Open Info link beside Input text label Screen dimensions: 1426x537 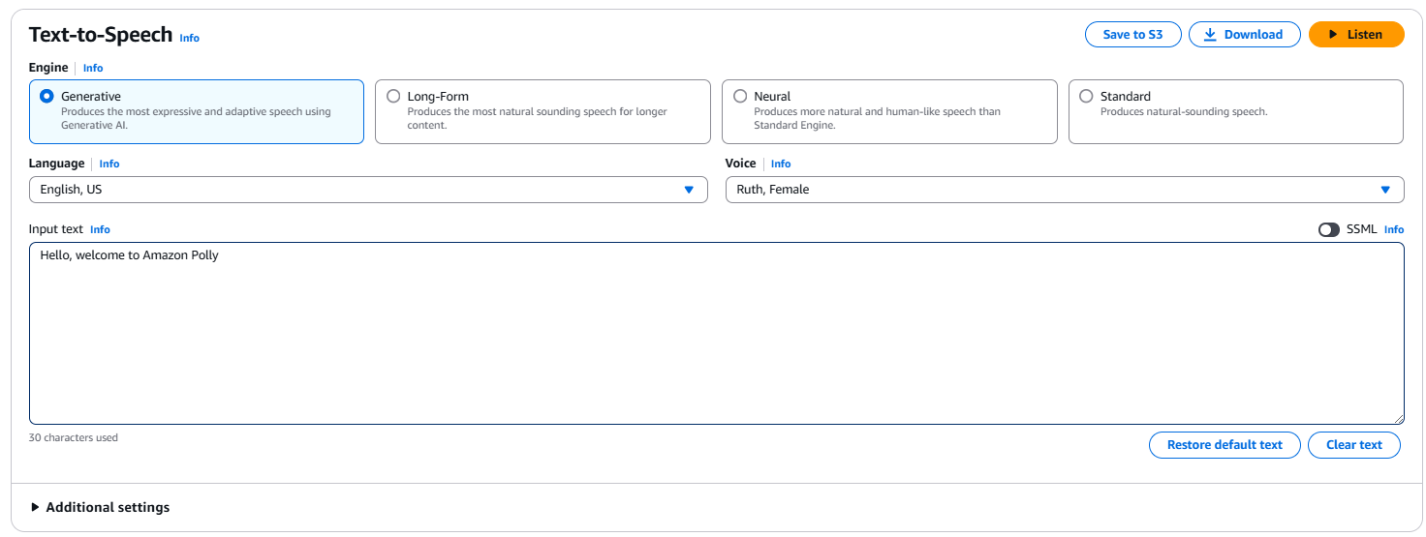coord(100,229)
